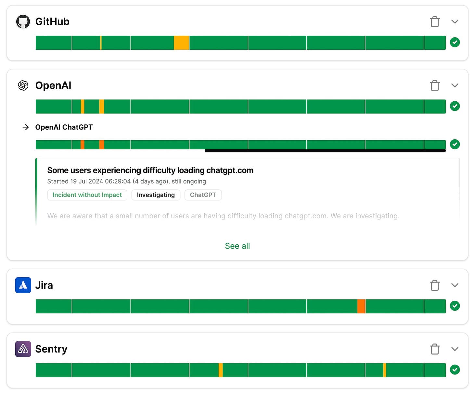The width and height of the screenshot is (473, 393).
Task: Expand the Sentry card chevron
Action: tap(455, 349)
